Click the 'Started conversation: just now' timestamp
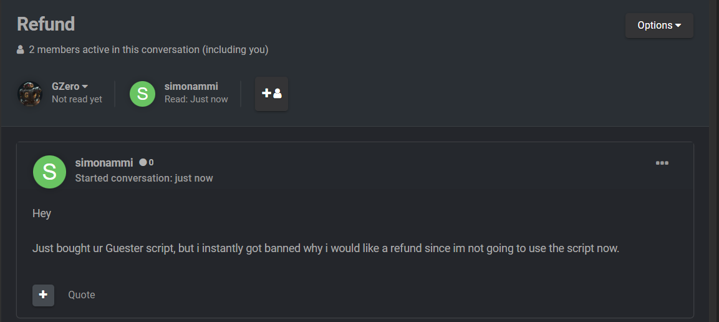 144,178
